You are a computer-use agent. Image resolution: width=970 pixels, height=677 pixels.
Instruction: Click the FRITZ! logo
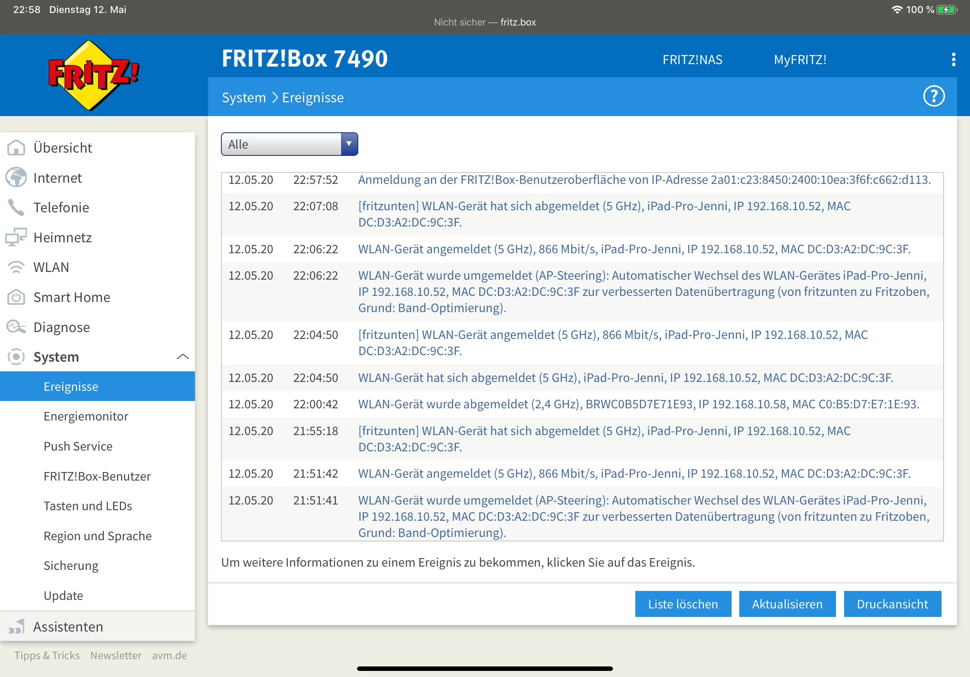(93, 75)
